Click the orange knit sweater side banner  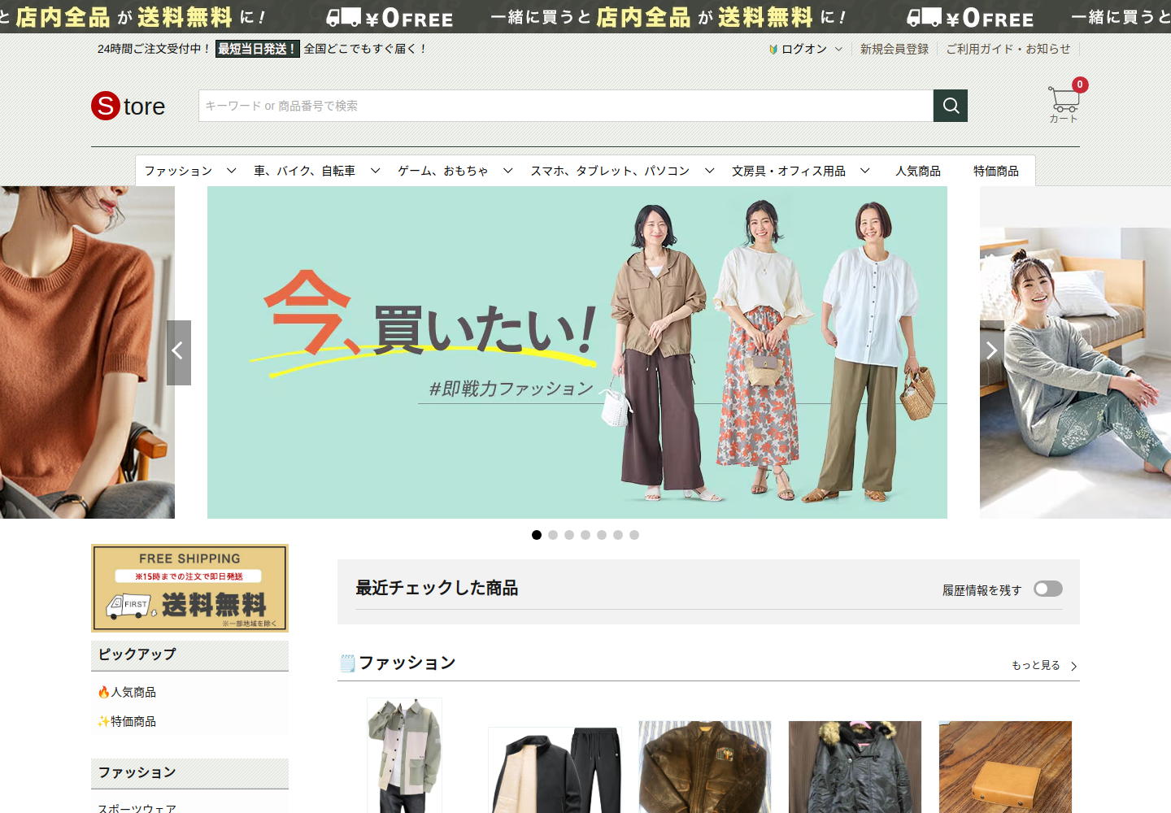87,352
